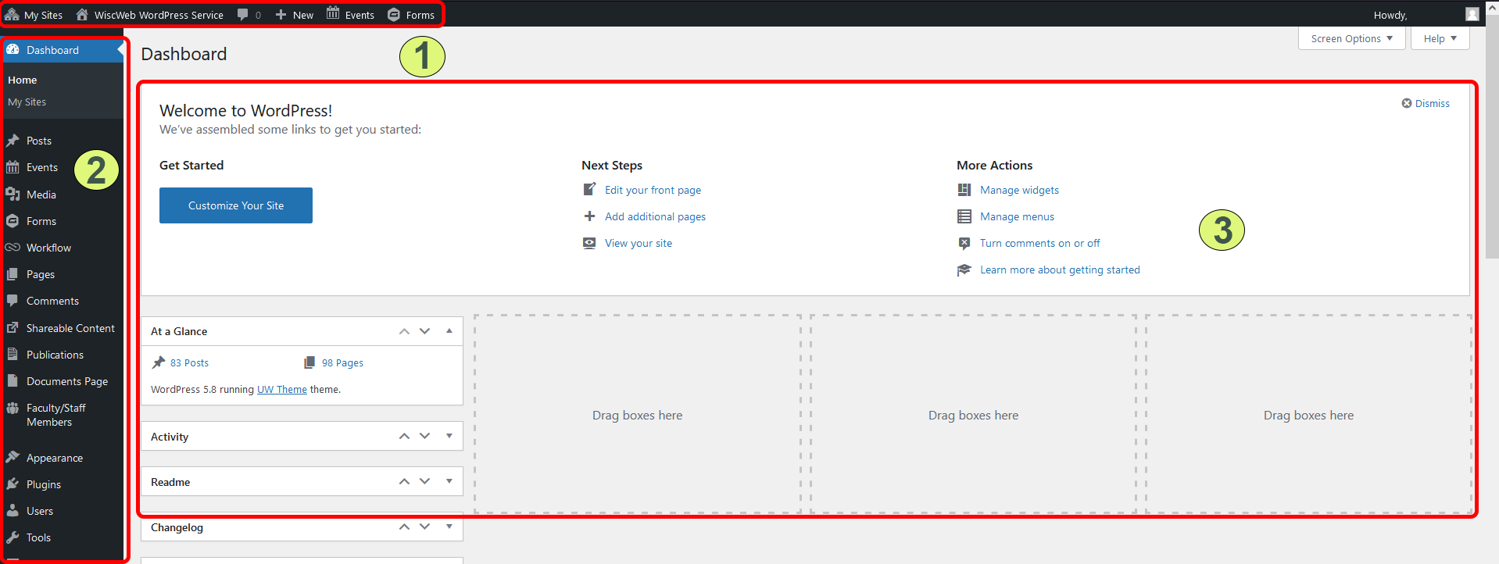Viewport: 1499px width, 564px height.
Task: Open Comments via its sidebar bubble icon
Action: (x=13, y=301)
